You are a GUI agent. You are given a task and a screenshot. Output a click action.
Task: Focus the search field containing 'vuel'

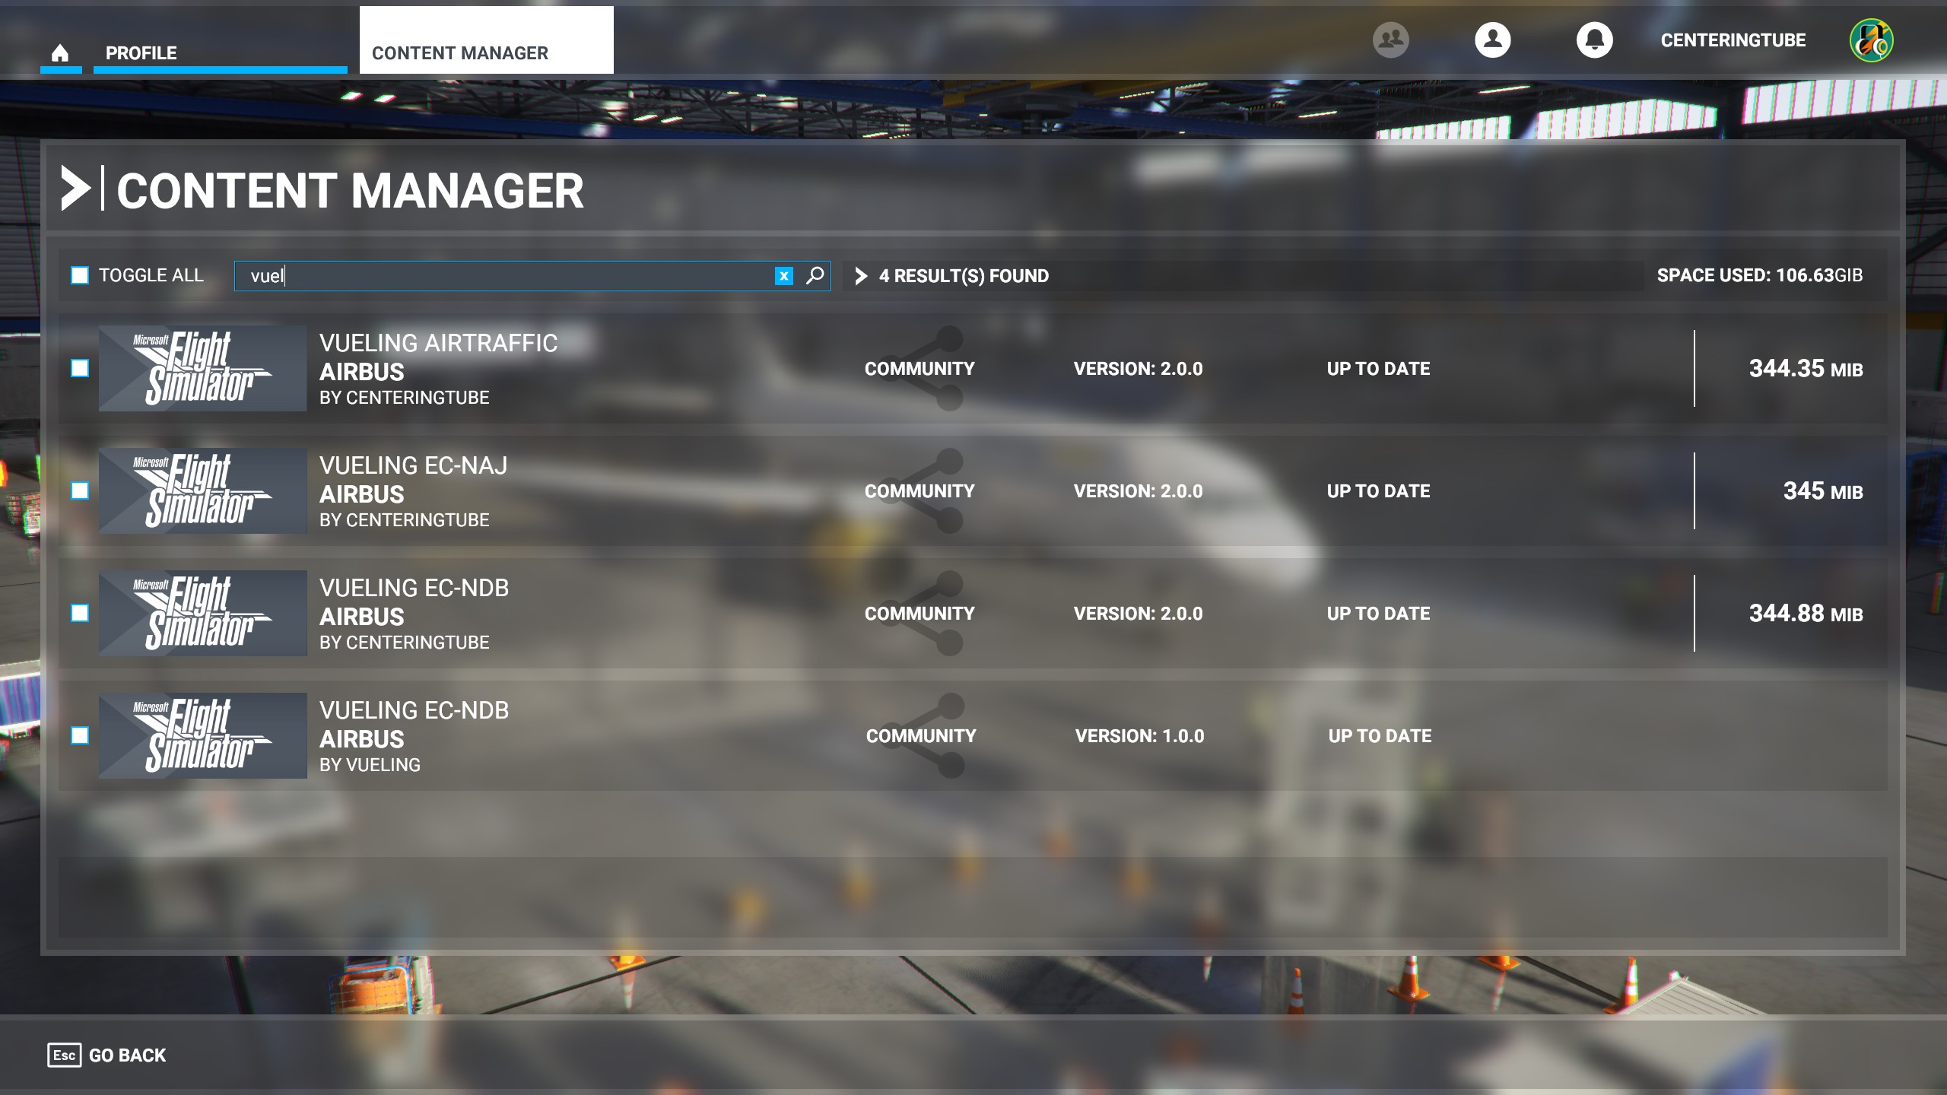[532, 276]
